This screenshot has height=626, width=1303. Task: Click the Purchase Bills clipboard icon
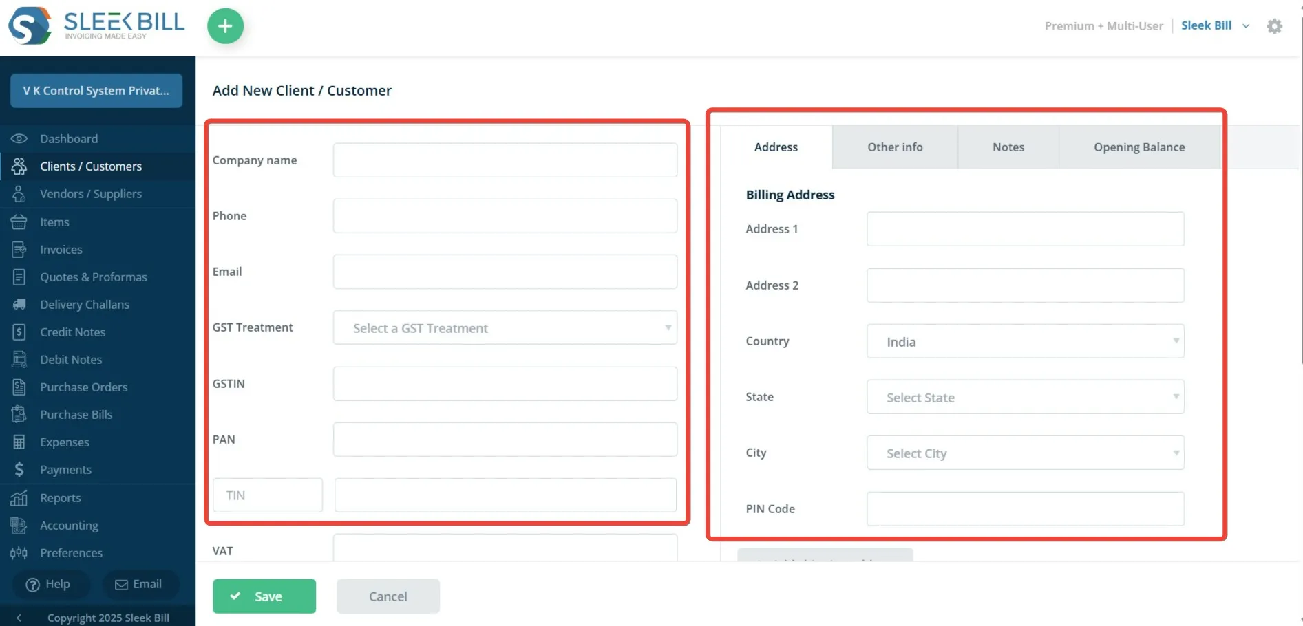[19, 414]
